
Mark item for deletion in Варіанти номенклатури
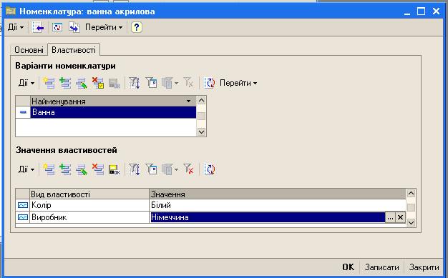pyautogui.click(x=98, y=83)
